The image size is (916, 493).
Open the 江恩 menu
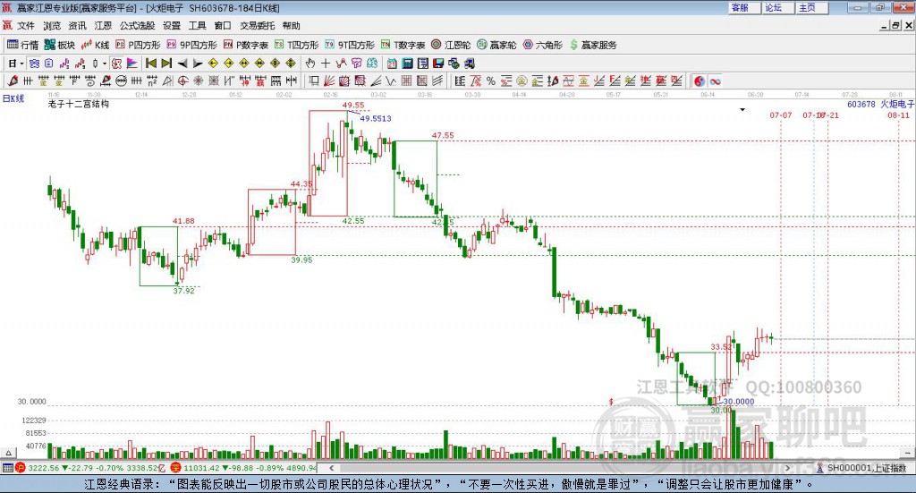point(103,26)
